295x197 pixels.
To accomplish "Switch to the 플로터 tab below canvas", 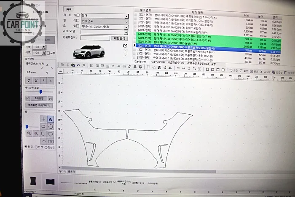I will click(x=72, y=172).
